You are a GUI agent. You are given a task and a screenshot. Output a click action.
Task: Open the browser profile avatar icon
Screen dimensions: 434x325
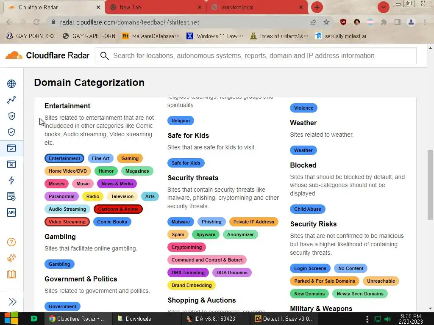tap(411, 22)
